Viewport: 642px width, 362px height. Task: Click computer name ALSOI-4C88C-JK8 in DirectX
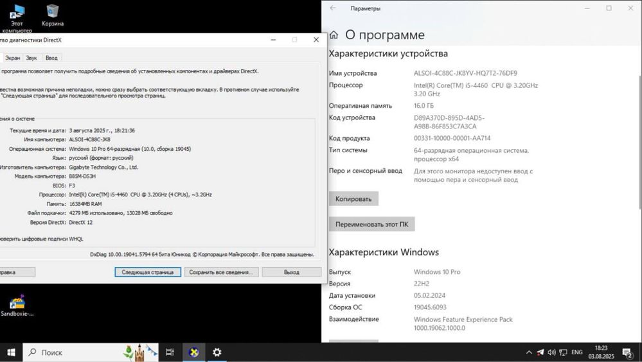(x=90, y=139)
